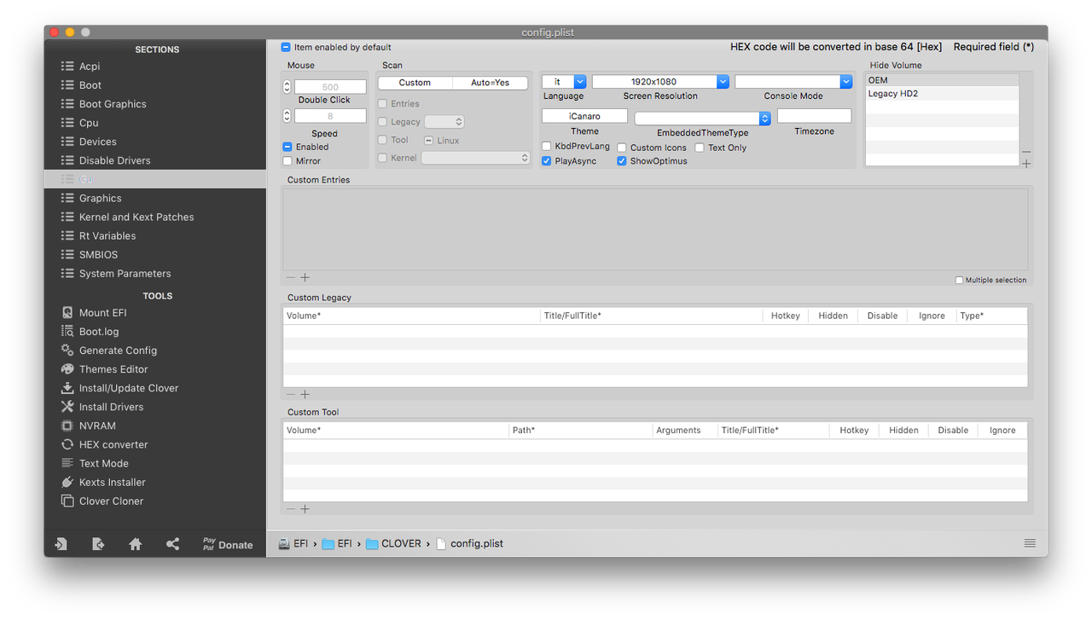Uncheck the ShowOptimus checkbox
The width and height of the screenshot is (1092, 620).
click(x=622, y=160)
